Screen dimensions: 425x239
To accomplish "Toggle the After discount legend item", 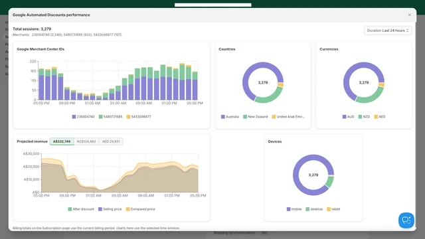I will [x=81, y=209].
